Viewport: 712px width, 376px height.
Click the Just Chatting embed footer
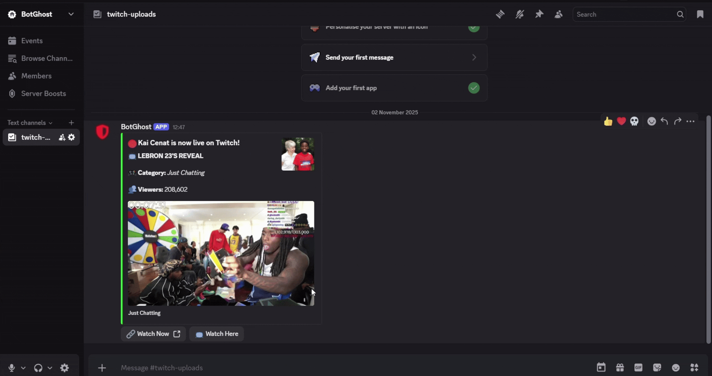click(x=144, y=313)
